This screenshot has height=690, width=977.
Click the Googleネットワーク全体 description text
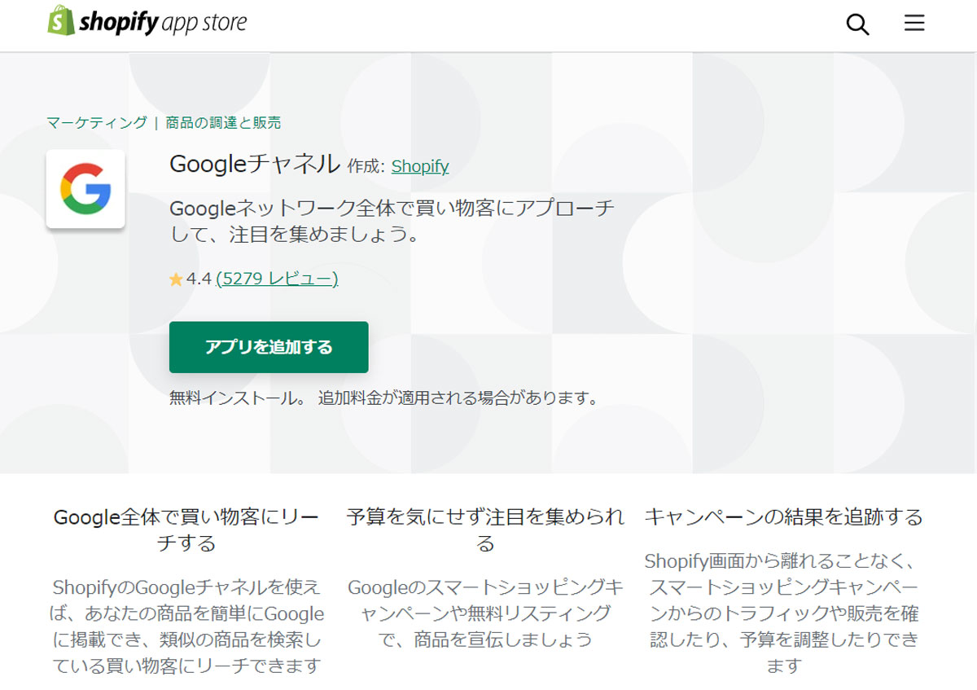392,222
